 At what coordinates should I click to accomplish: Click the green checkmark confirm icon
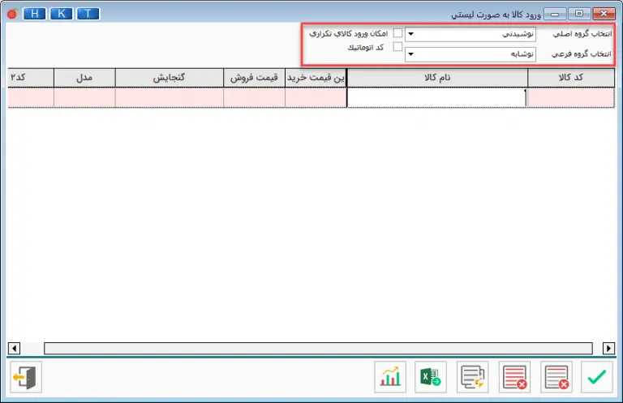598,377
